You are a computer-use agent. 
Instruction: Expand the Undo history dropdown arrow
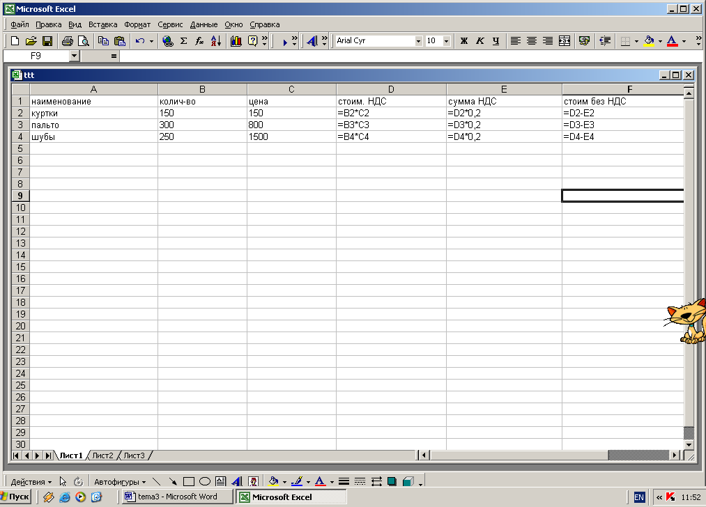151,41
